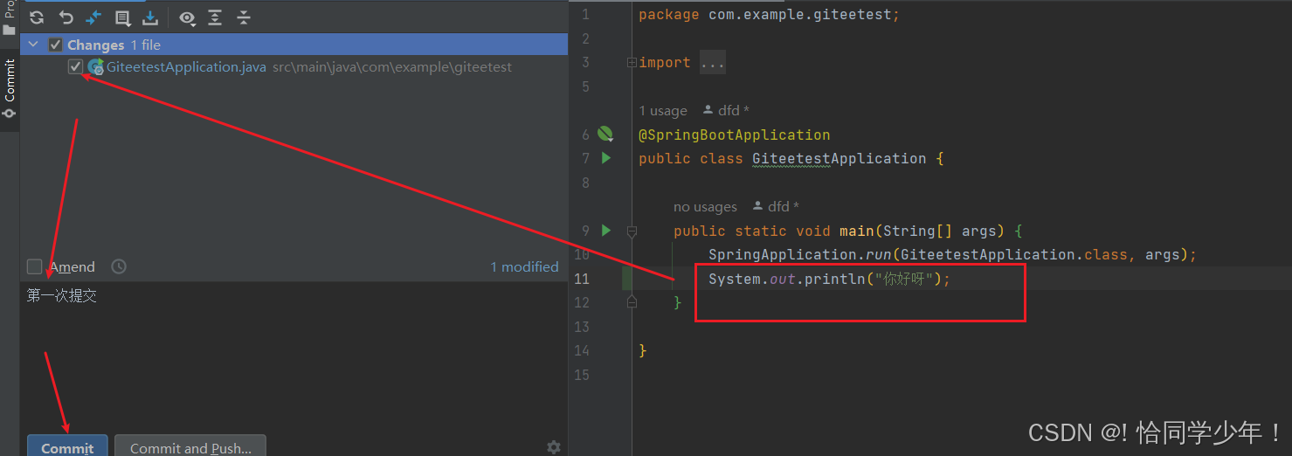Open the View Options eye dropdown
This screenshot has width=1292, height=456.
click(x=187, y=17)
